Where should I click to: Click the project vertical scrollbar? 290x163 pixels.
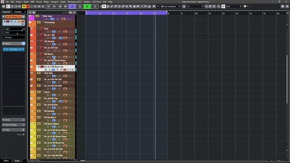(x=287, y=80)
